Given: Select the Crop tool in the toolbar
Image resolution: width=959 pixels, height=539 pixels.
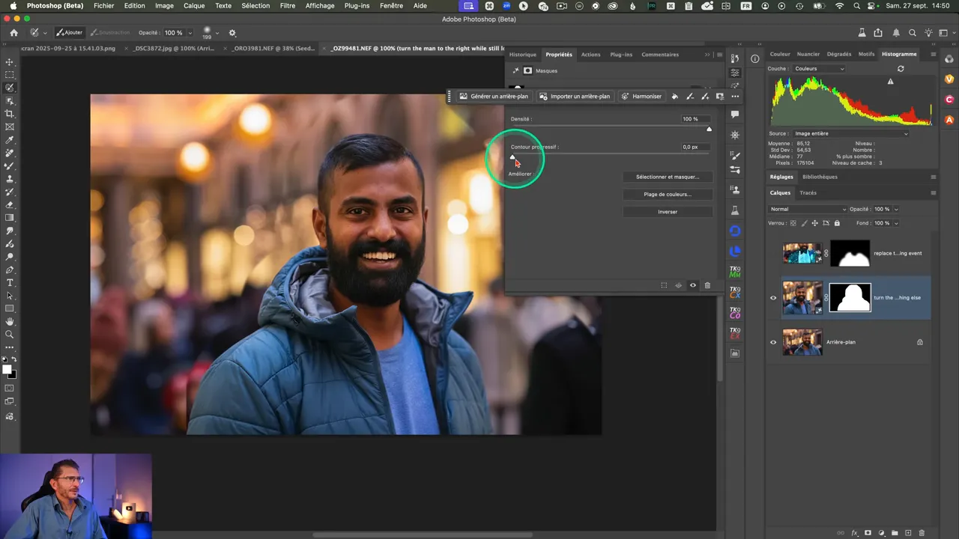Looking at the screenshot, I should [10, 114].
